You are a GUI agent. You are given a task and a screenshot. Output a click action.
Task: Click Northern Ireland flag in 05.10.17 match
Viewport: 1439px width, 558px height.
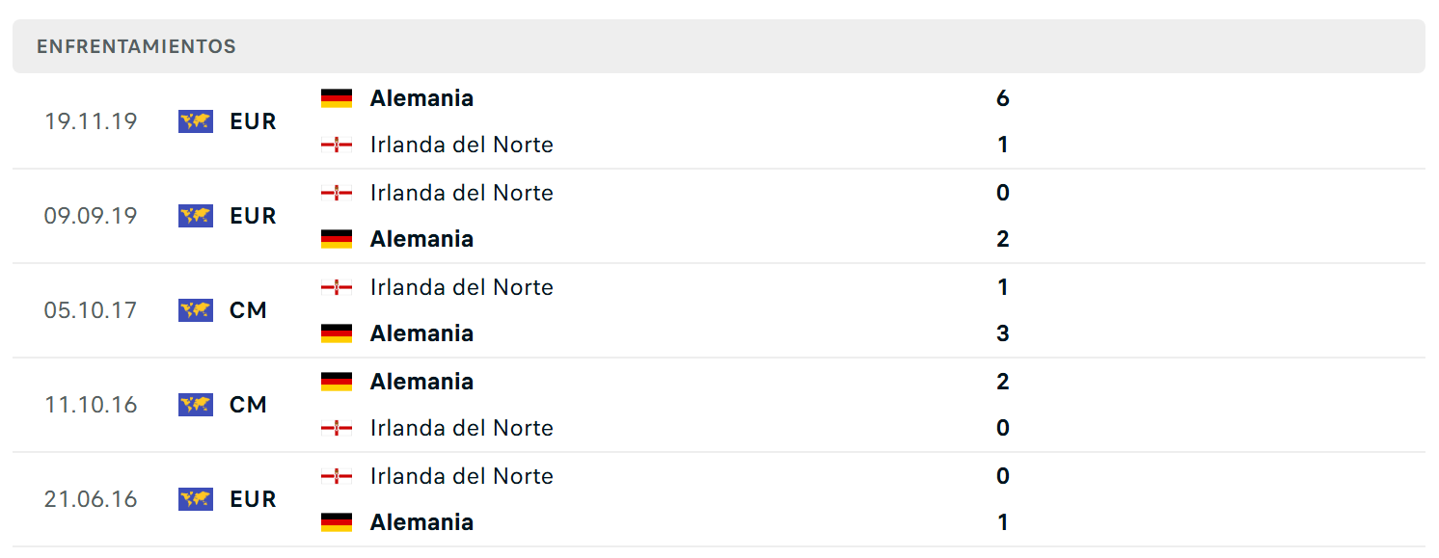click(x=337, y=287)
